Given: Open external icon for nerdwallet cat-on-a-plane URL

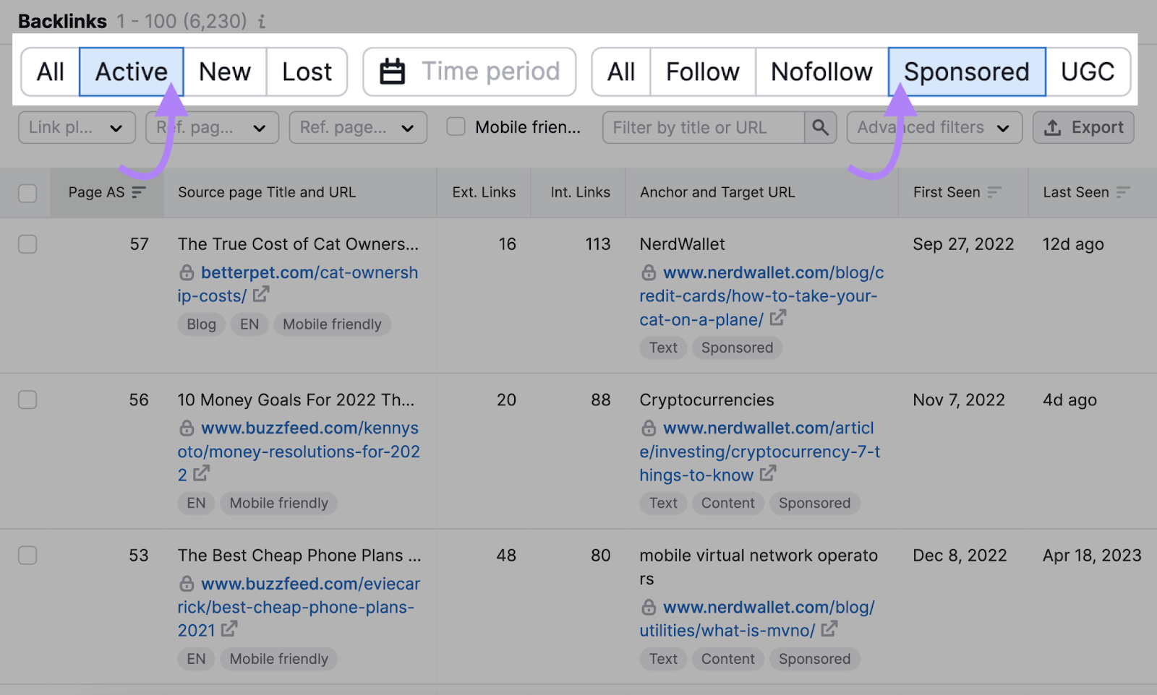Looking at the screenshot, I should point(778,318).
